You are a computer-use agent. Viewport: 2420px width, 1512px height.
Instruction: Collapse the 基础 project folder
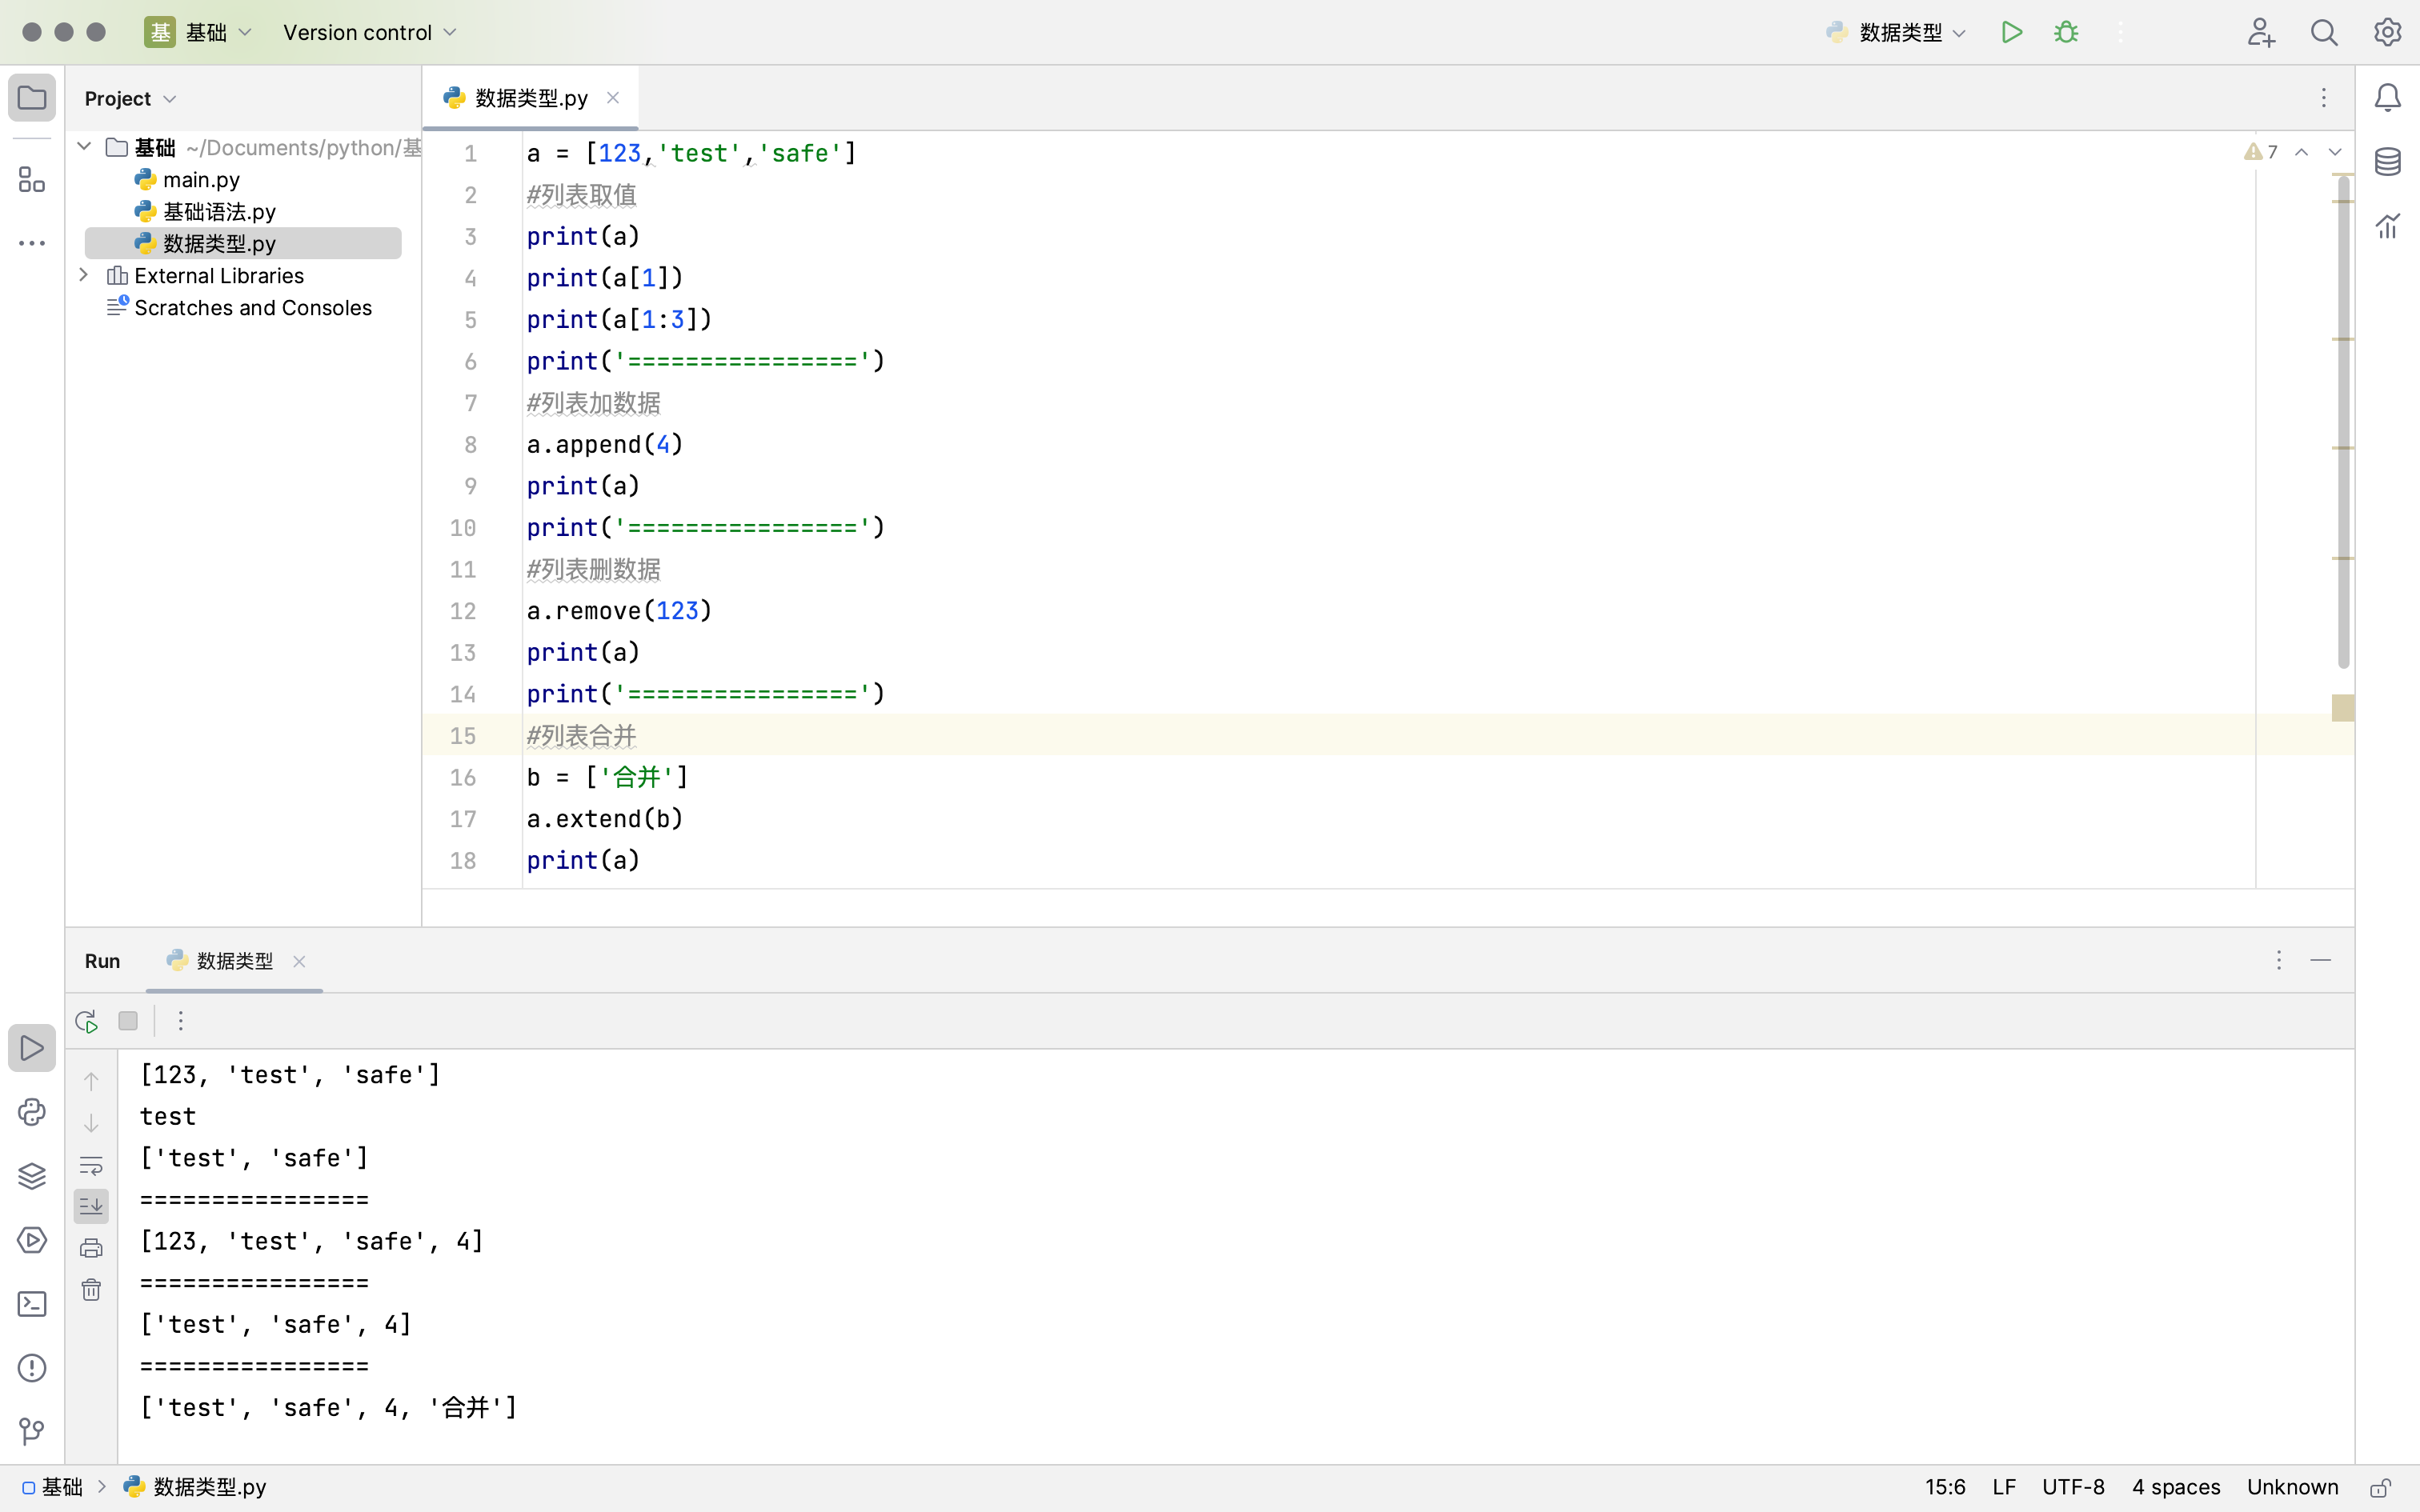coord(84,147)
